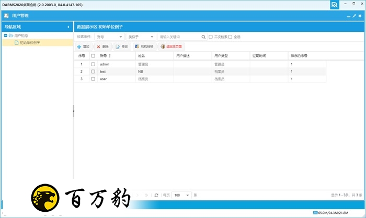Click the refresh icon in the pagination bar
This screenshot has width=366, height=218.
156,195
